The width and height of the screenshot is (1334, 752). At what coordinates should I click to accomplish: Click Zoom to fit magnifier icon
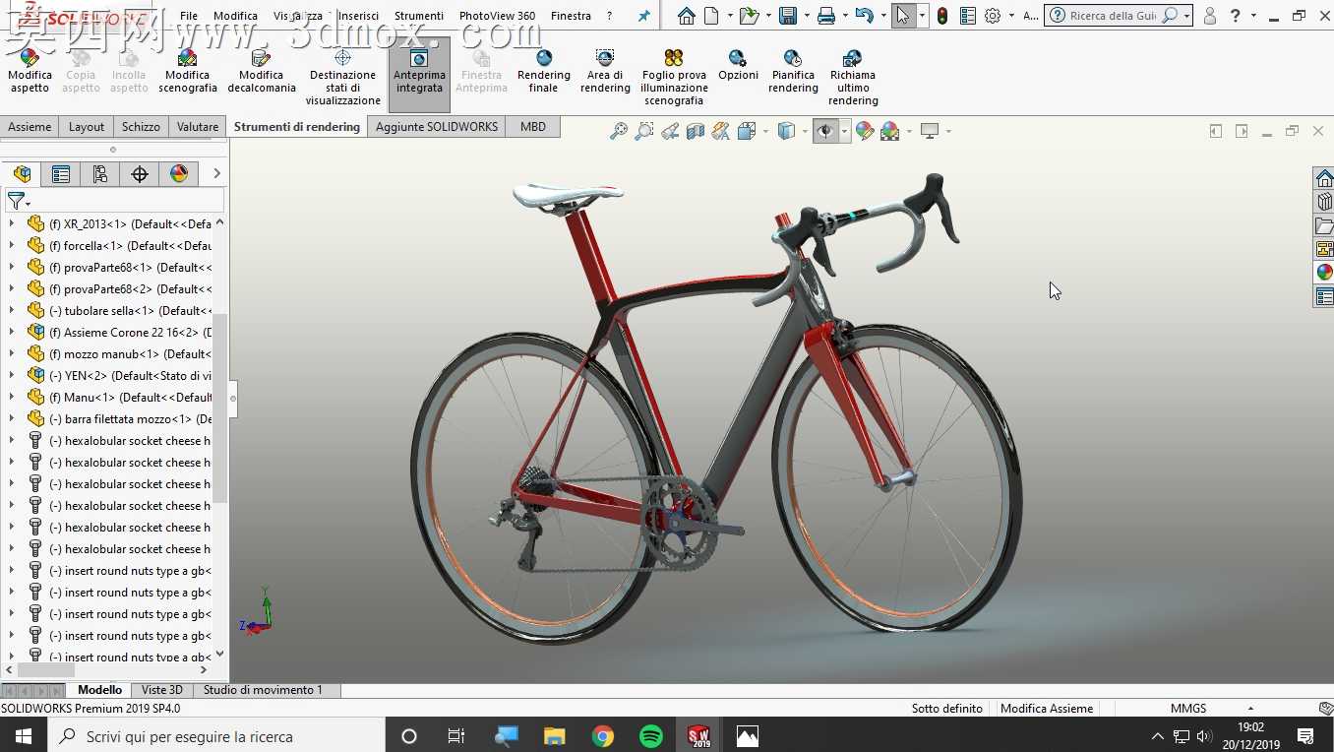coord(619,131)
